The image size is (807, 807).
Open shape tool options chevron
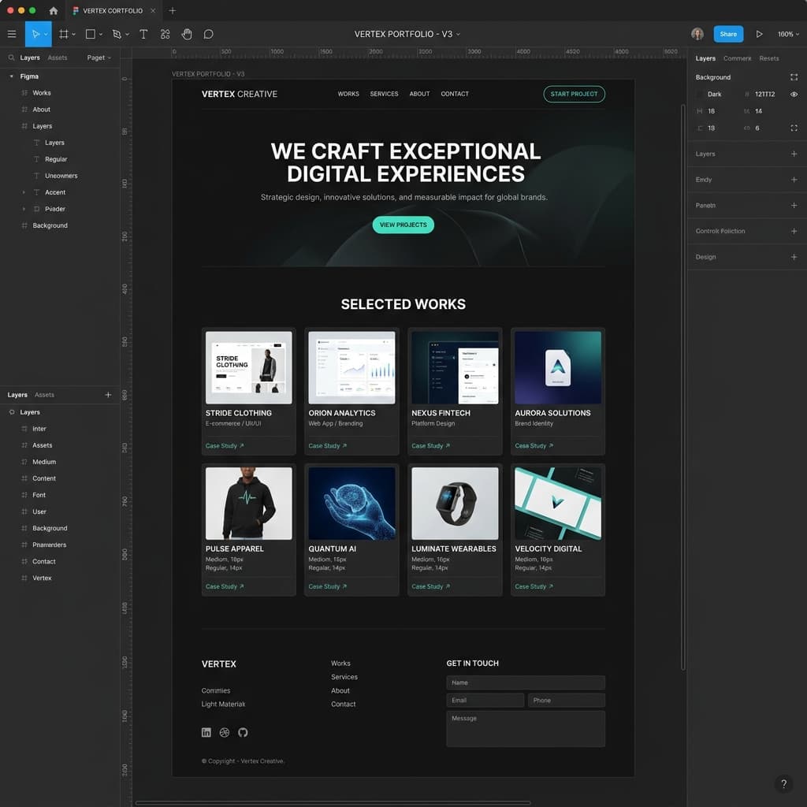(x=101, y=34)
